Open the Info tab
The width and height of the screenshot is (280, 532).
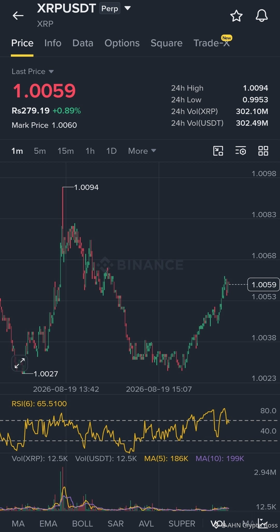(53, 43)
